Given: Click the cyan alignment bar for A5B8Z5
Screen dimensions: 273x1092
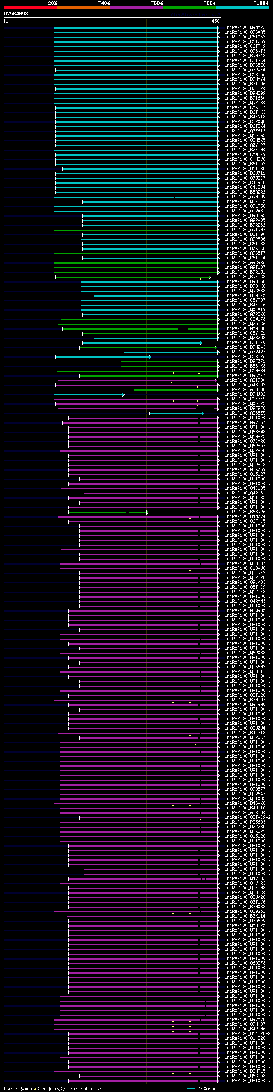Looking at the screenshot, I should click(x=177, y=413).
